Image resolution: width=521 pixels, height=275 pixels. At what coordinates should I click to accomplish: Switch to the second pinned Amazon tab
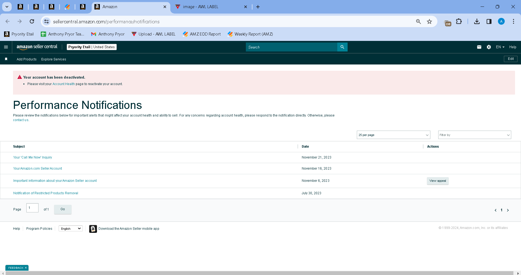[36, 7]
